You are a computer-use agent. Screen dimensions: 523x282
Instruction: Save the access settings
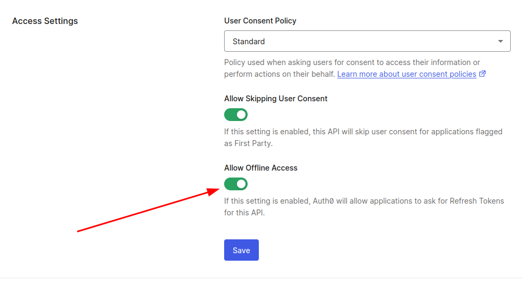(x=241, y=250)
